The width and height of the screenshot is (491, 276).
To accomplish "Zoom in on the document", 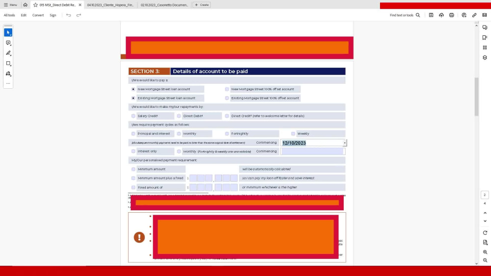I will (x=485, y=252).
